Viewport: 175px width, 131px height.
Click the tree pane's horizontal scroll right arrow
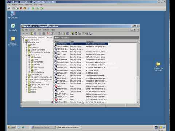(x=52, y=102)
